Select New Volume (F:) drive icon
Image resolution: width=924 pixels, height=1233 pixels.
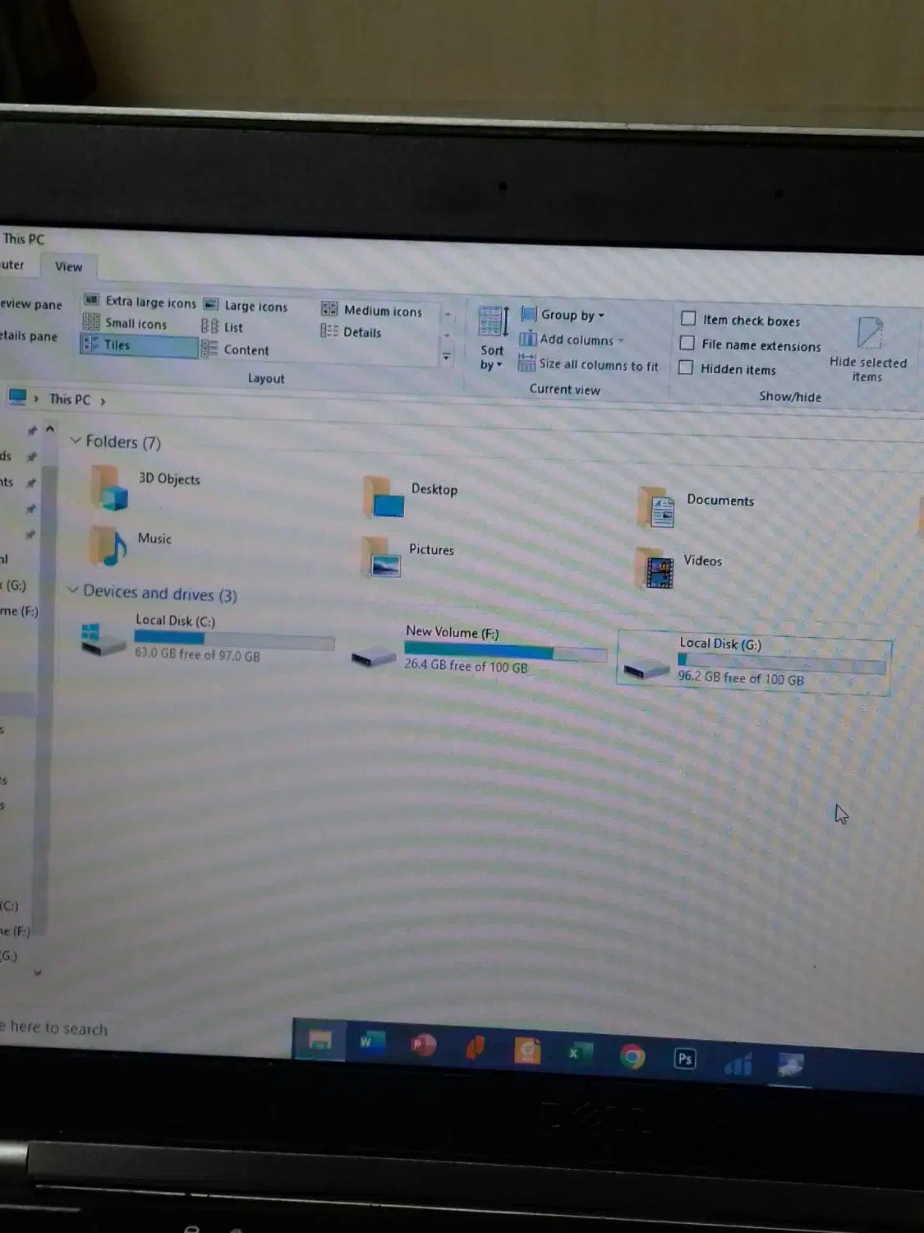[x=374, y=656]
